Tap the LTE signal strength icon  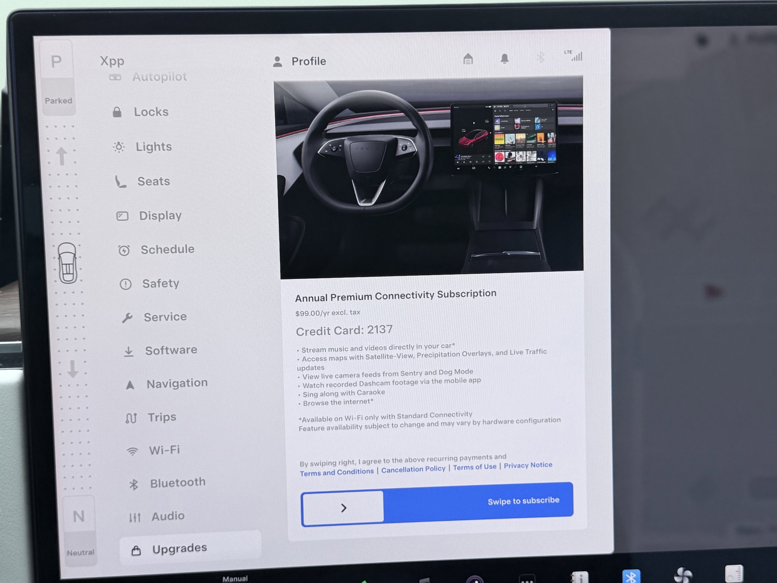click(x=574, y=56)
